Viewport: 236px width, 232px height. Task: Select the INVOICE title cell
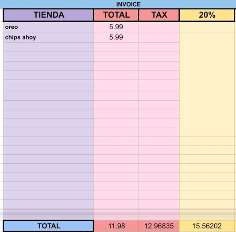(128, 4)
